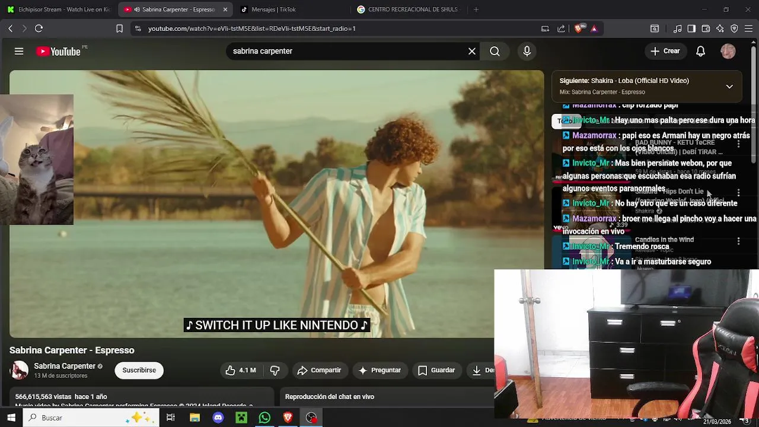Open Minecraft from the taskbar
This screenshot has height=427, width=759.
(241, 418)
